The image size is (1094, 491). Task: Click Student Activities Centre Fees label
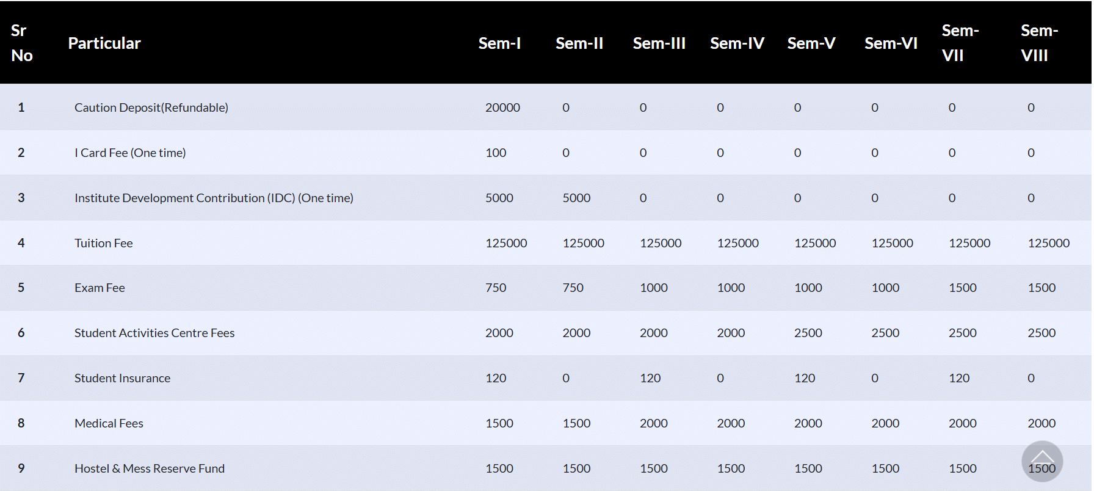coord(154,333)
